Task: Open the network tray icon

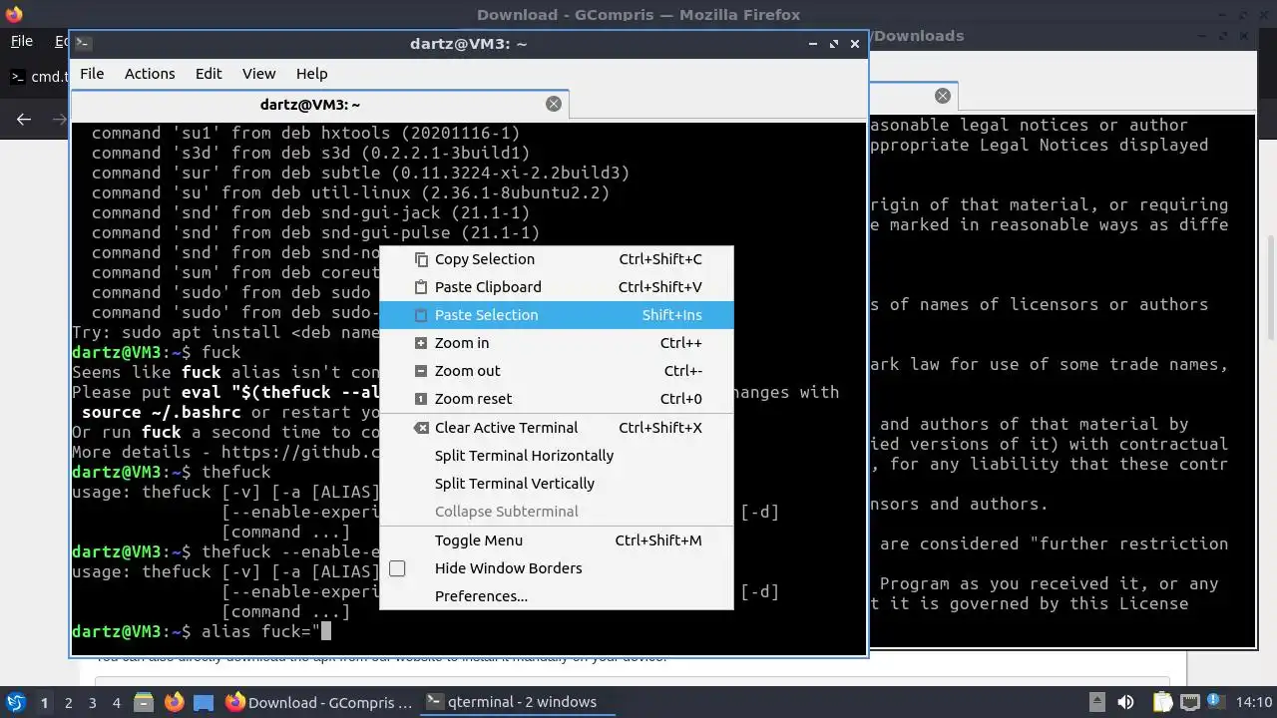Action: [x=1189, y=702]
